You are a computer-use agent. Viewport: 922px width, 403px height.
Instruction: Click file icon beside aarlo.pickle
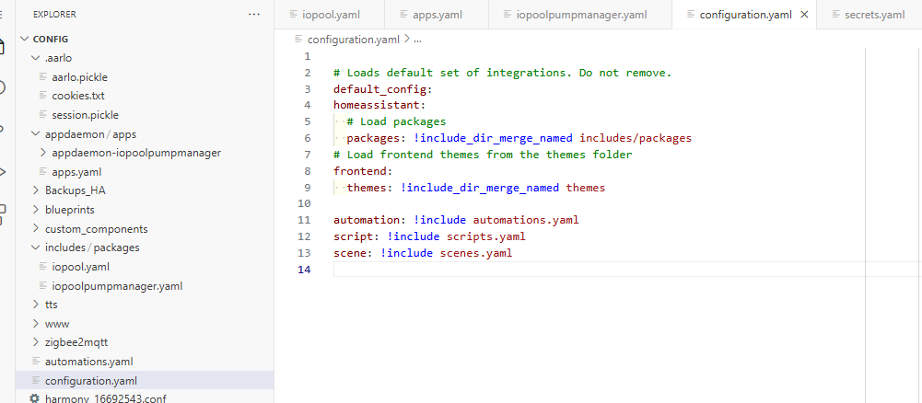(x=43, y=77)
